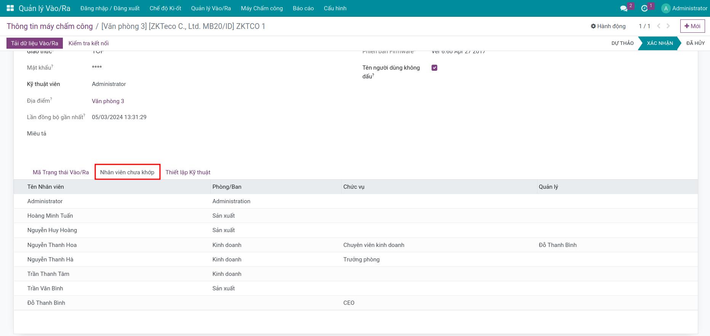Viewport: 710px width, 336px height.
Task: Switch to 'Thiết lập Kỹ thuật' tab
Action: 188,172
